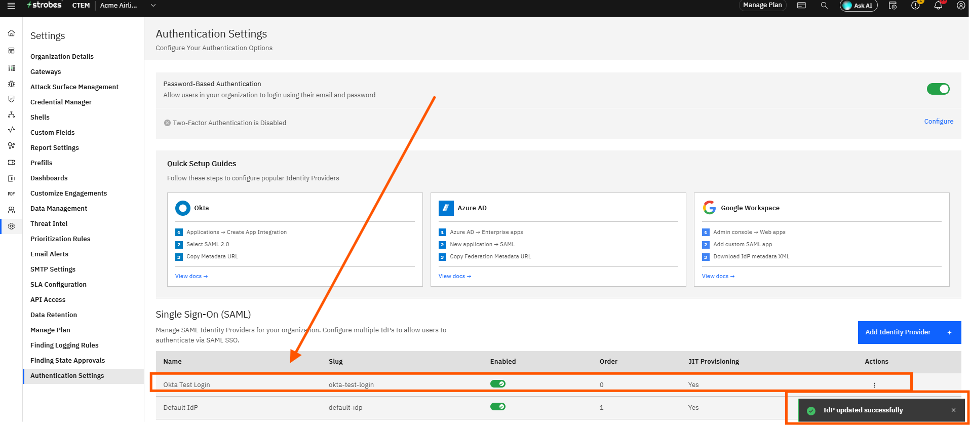
Task: Open Gateways settings
Action: [x=46, y=71]
